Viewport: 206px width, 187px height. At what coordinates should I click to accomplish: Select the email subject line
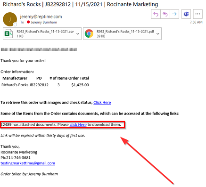point(81,4)
